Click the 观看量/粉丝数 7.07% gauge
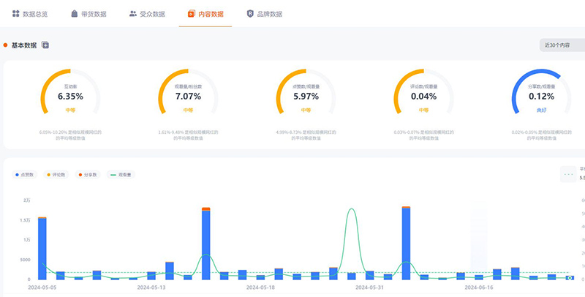585x297 pixels. [189, 97]
